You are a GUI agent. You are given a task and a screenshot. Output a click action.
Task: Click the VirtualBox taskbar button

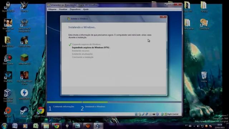click(x=98, y=126)
